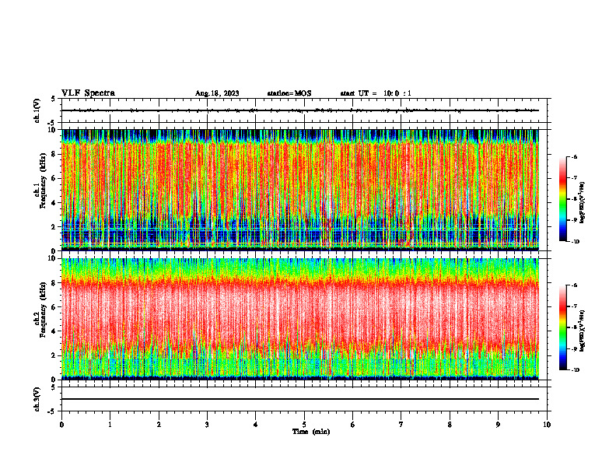Click tick label "0" on the time axis
This screenshot has width=616, height=476.
[x=61, y=425]
